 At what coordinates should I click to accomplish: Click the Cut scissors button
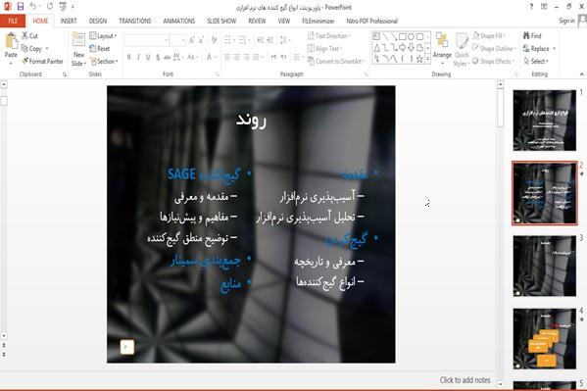point(29,36)
